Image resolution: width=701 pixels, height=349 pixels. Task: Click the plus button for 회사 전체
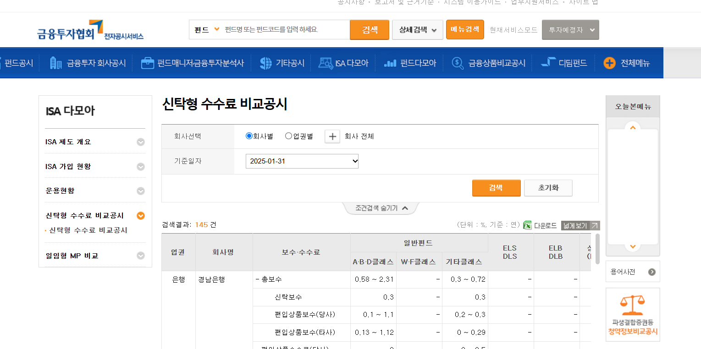point(332,136)
